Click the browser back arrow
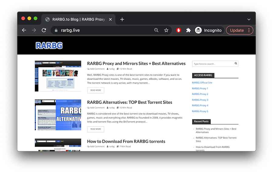 tap(24, 30)
